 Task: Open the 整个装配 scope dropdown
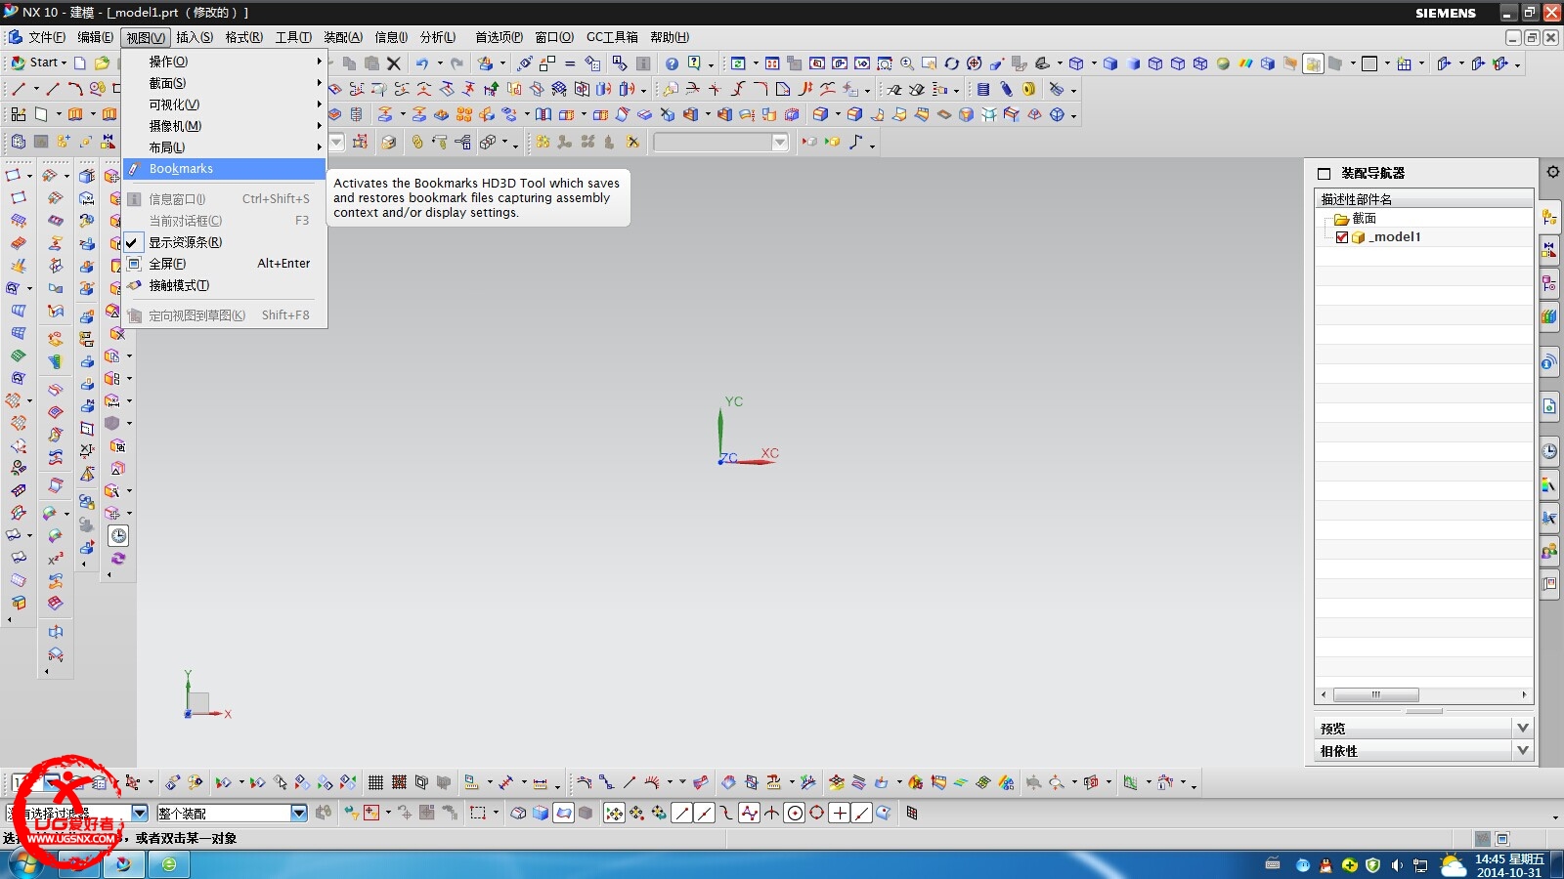(x=299, y=813)
